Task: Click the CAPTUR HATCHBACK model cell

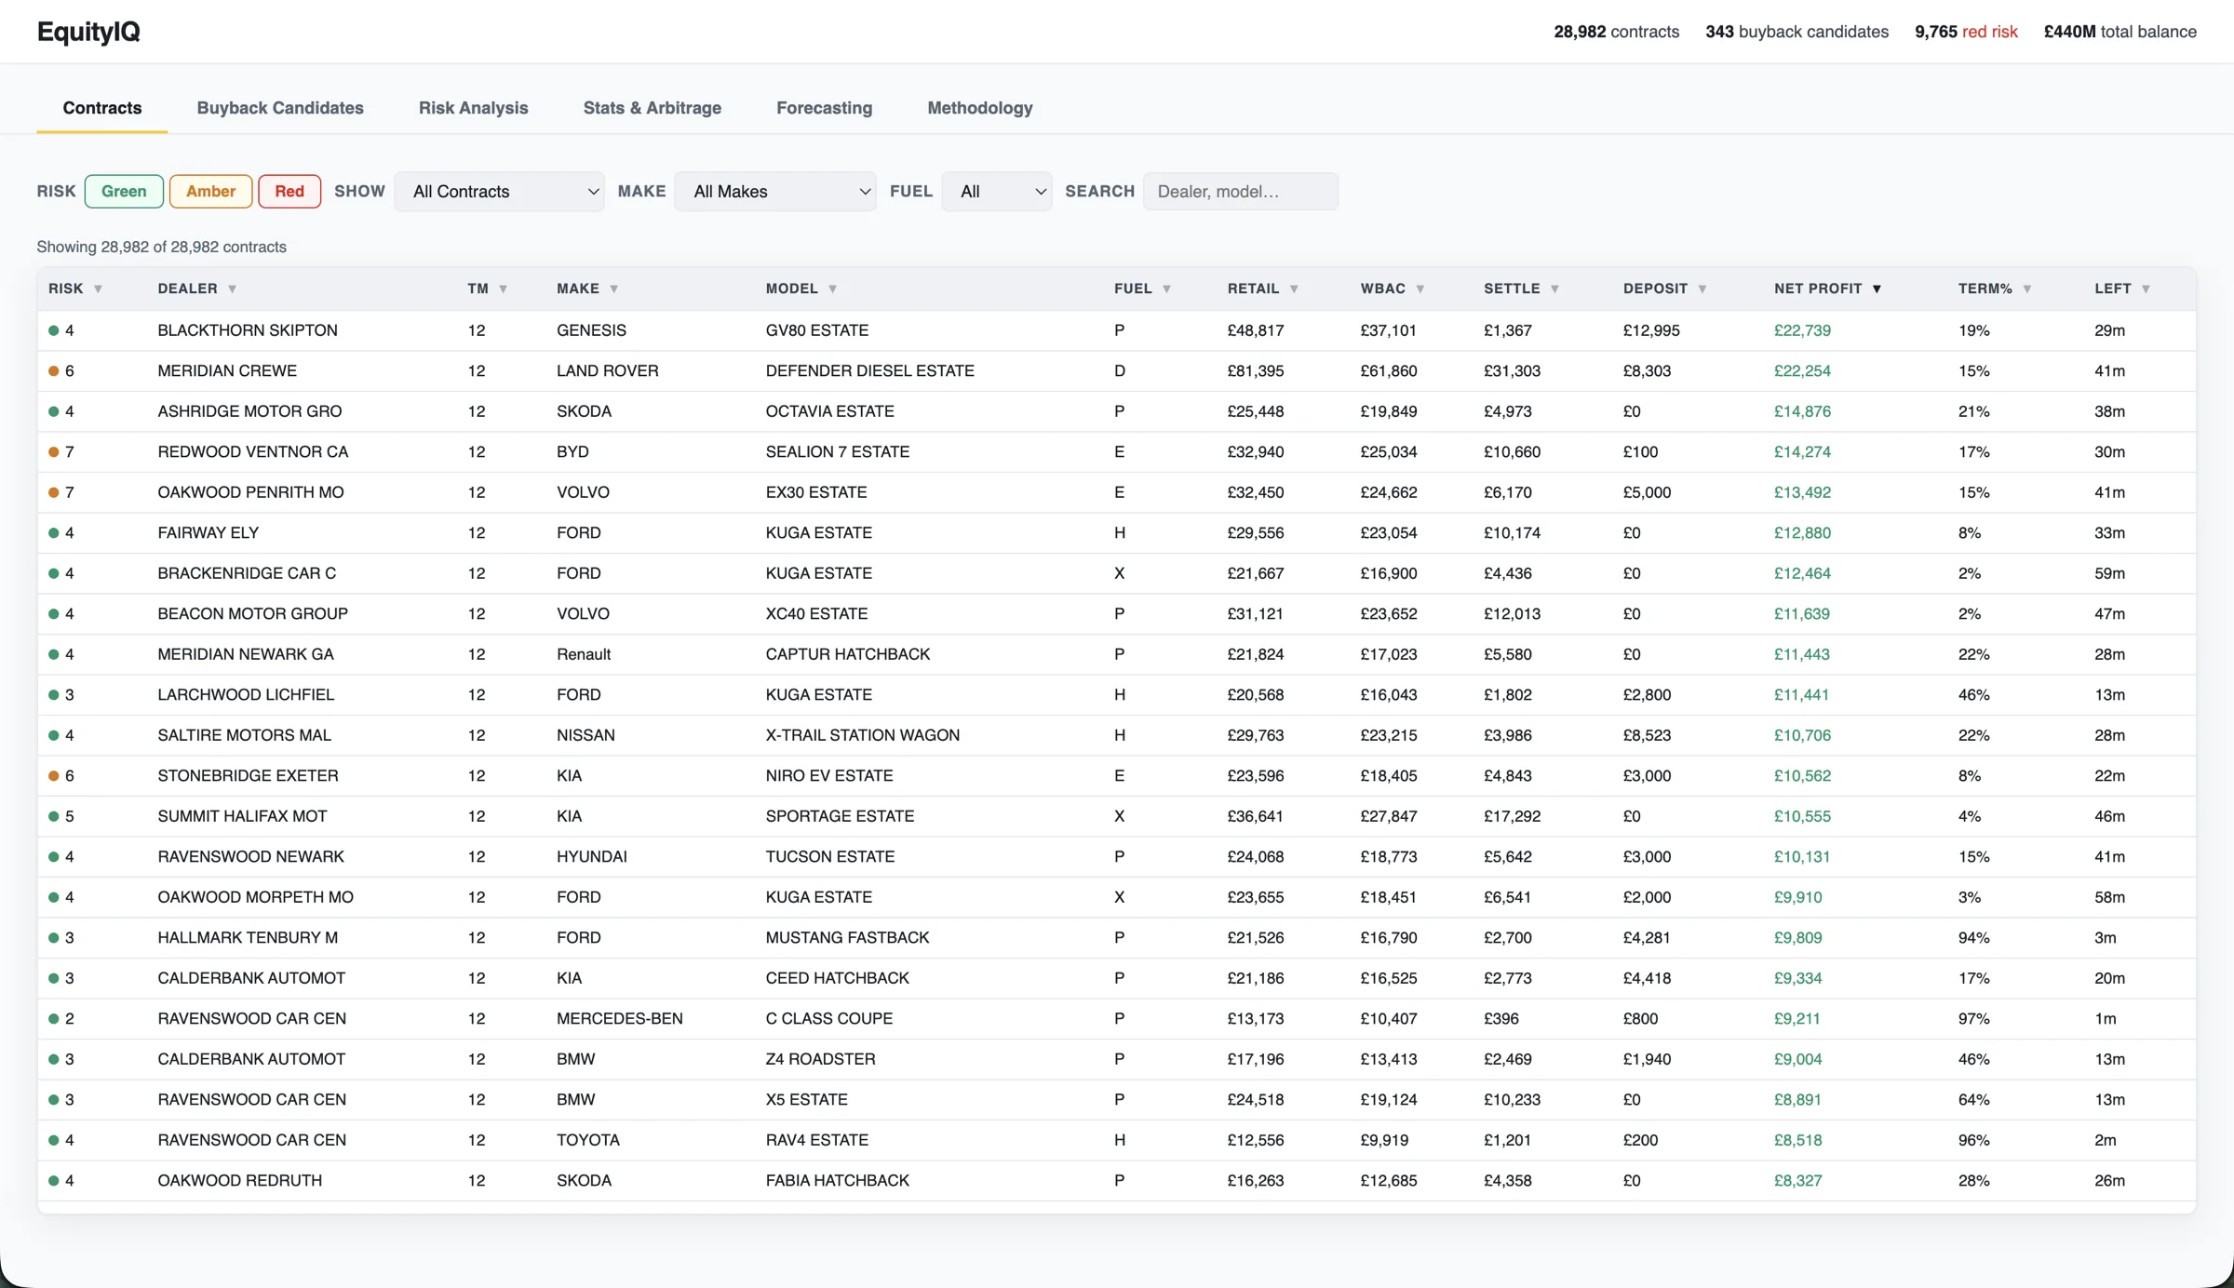Action: pos(847,654)
